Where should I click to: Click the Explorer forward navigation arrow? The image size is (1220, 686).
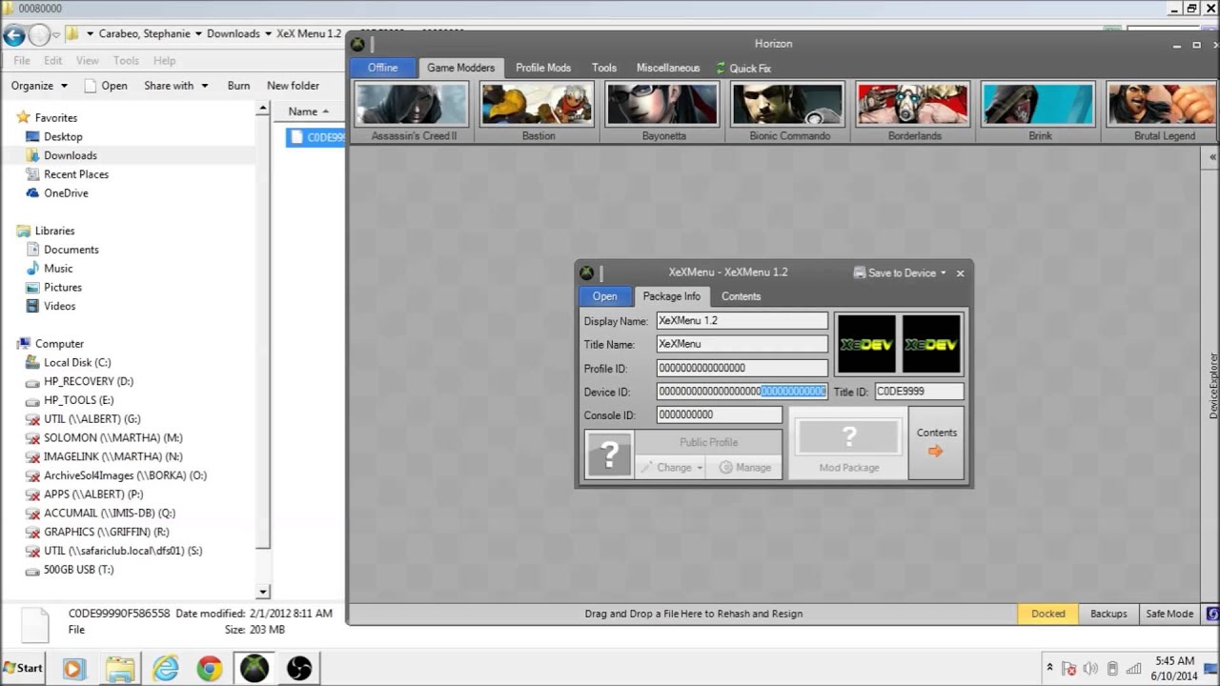pyautogui.click(x=39, y=35)
